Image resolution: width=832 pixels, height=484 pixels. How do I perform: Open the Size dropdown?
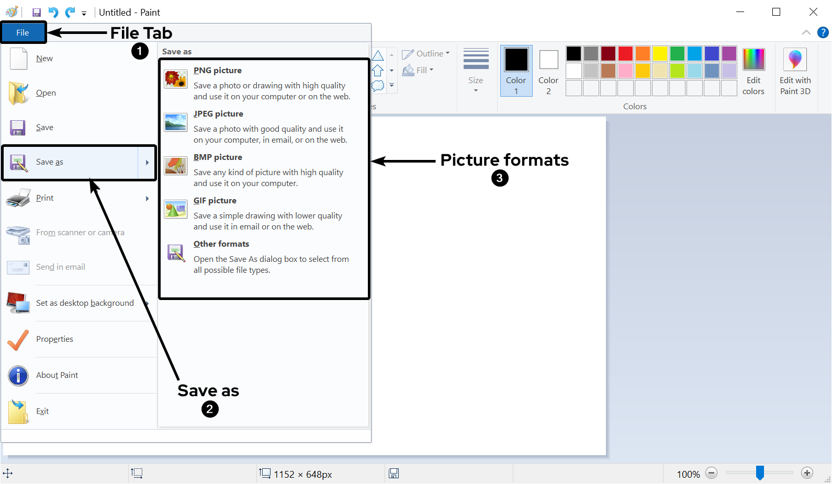[x=476, y=71]
